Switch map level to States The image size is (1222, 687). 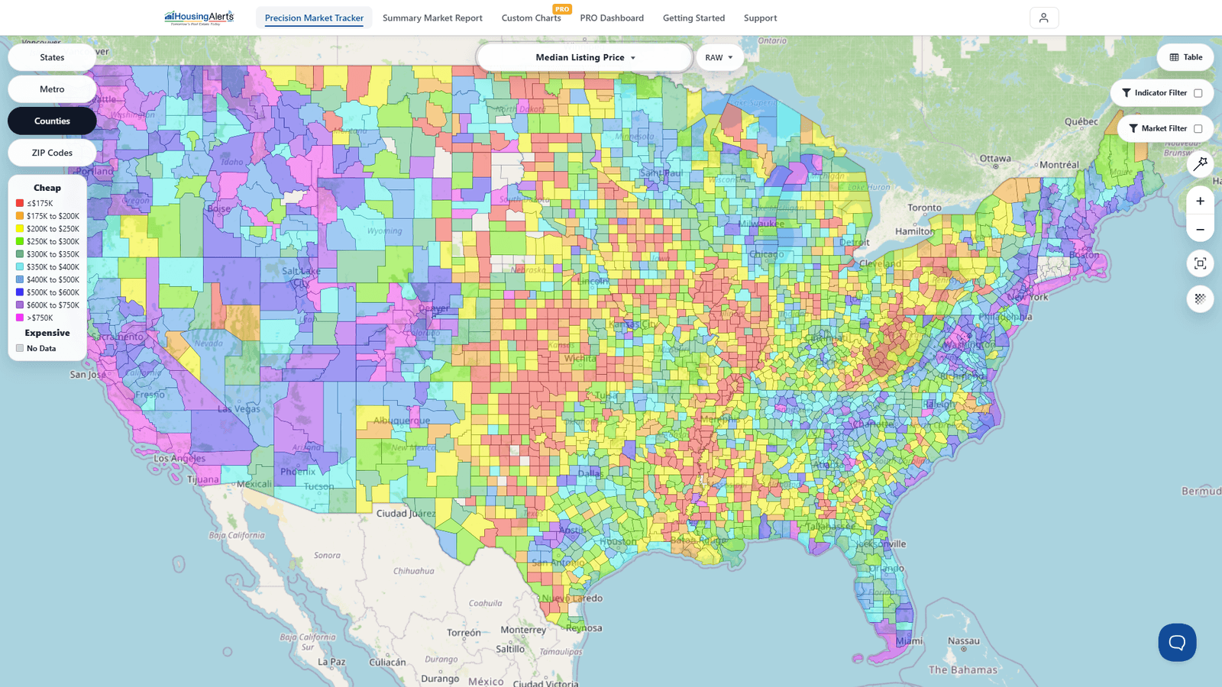(x=52, y=57)
